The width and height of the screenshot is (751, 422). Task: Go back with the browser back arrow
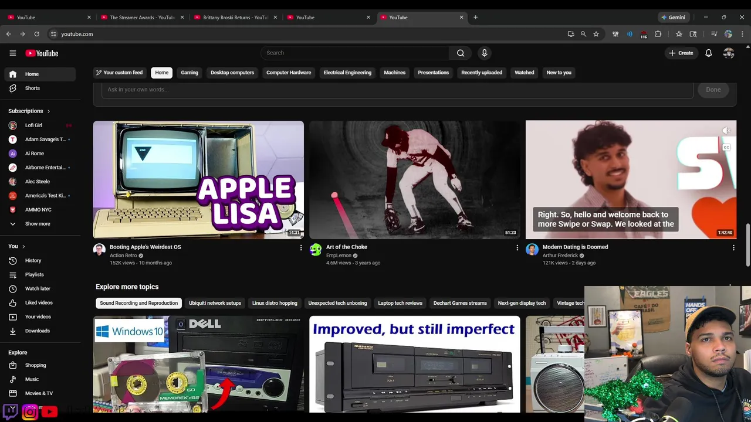pyautogui.click(x=9, y=34)
